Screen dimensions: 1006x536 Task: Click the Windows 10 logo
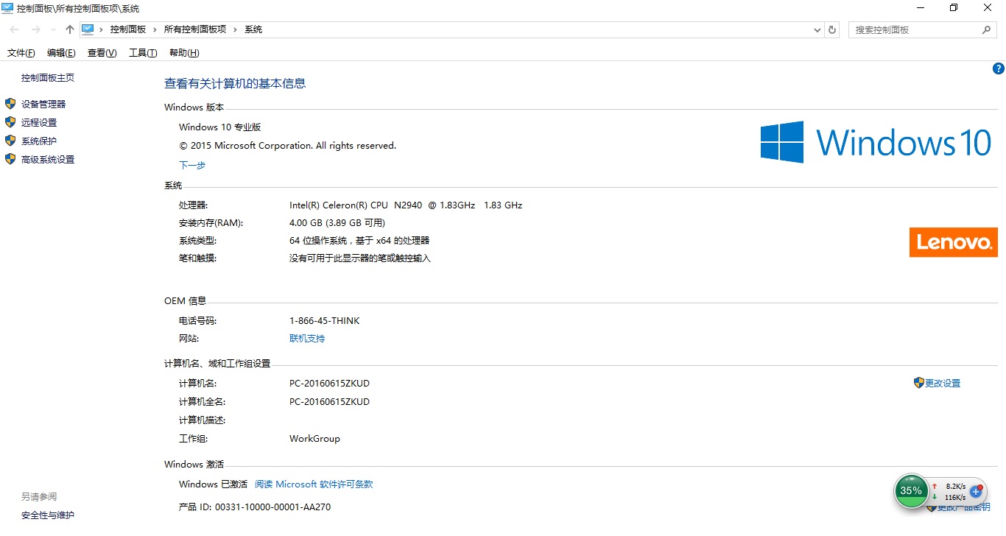click(x=876, y=142)
